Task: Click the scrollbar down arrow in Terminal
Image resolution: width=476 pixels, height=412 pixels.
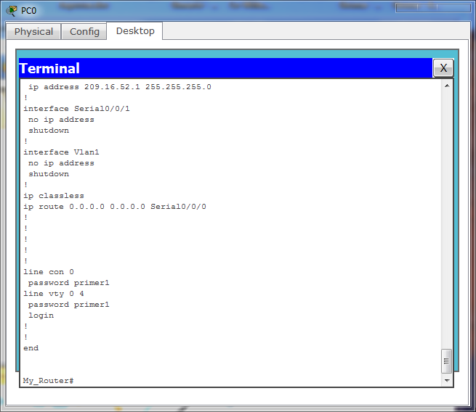Action: [447, 381]
